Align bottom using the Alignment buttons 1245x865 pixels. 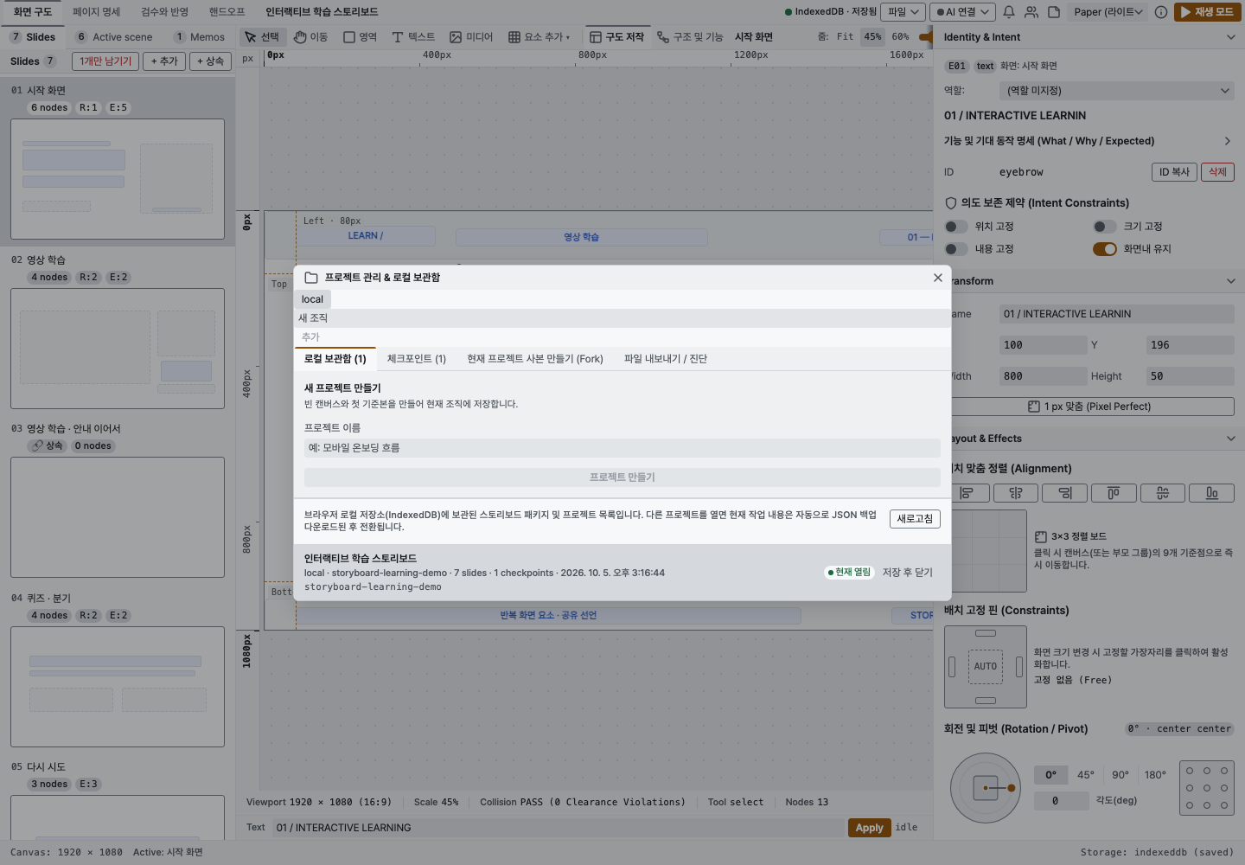click(x=1212, y=493)
